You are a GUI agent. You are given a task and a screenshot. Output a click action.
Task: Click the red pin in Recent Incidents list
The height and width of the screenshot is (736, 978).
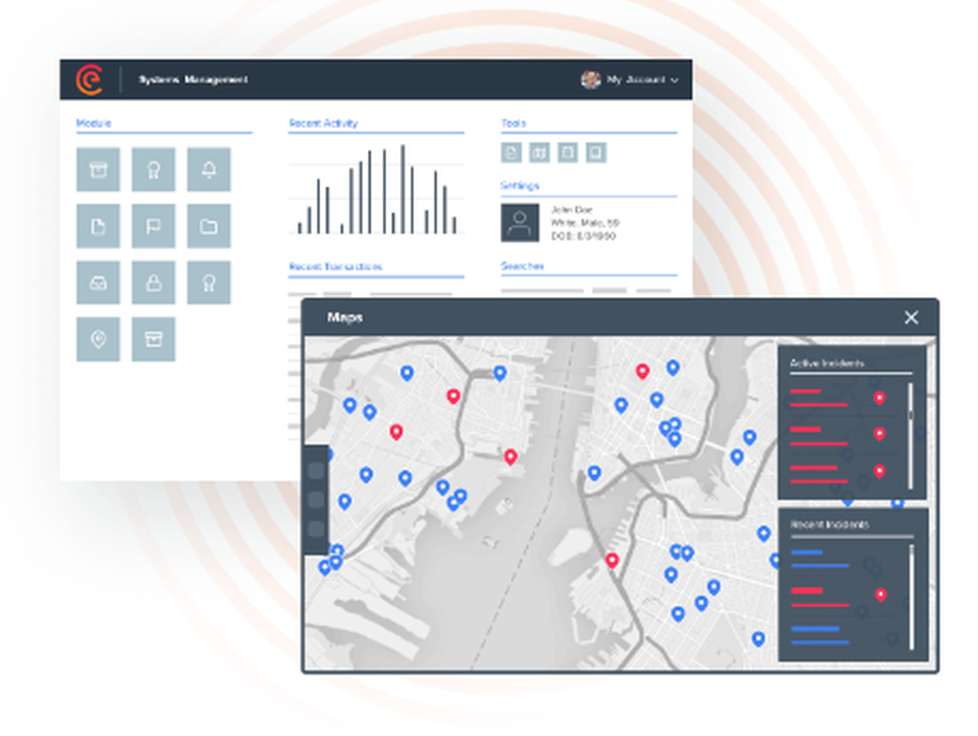(881, 595)
